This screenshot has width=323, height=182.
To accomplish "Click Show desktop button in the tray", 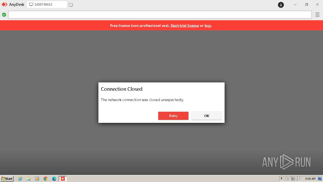I will [x=320, y=179].
